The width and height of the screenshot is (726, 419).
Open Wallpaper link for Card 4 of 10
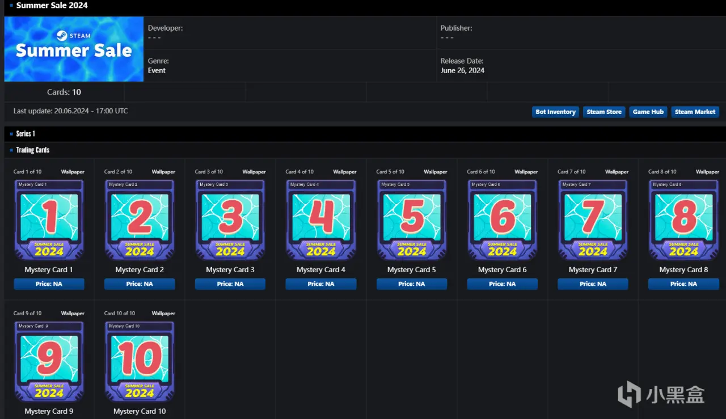point(345,172)
